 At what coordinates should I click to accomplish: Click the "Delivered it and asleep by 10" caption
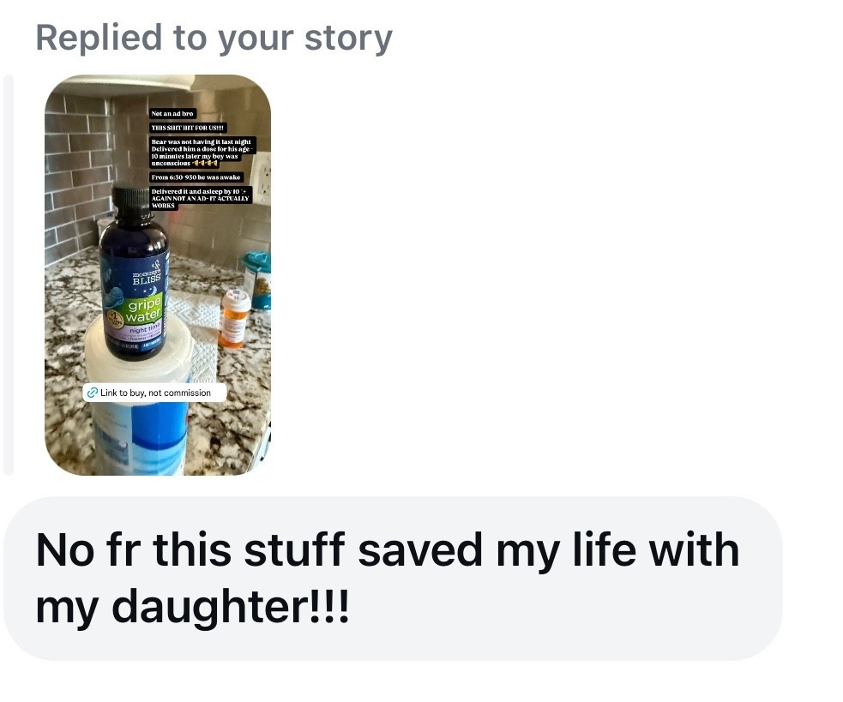pos(200,198)
